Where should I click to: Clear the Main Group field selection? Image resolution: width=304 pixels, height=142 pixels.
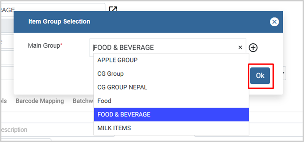240,48
